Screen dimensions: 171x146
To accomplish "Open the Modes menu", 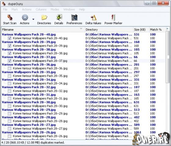I will click(55, 9).
